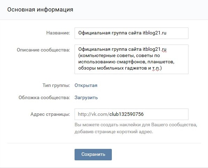
Task: Select the Основная информация header
Action: [x=40, y=10]
